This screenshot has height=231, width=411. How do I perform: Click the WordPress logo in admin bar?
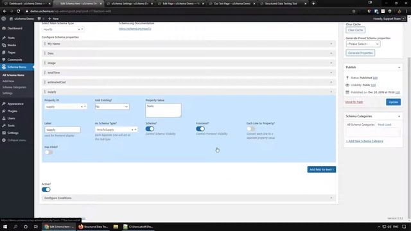coord(4,19)
